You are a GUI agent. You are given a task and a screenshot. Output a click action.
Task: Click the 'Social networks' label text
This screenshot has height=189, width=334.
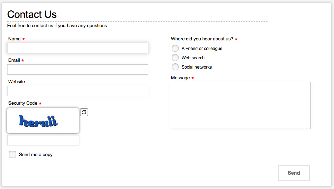coord(197,67)
